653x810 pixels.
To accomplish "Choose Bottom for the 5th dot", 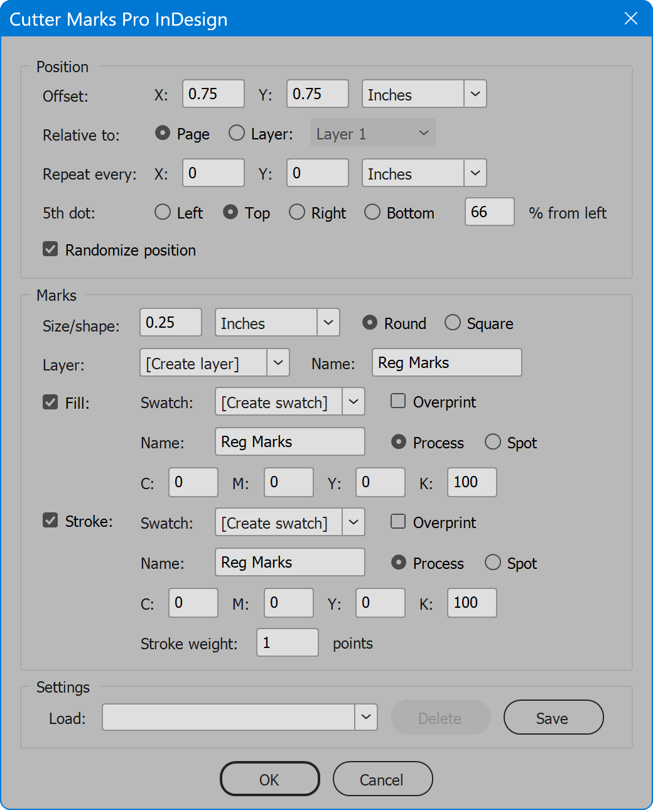I will click(372, 212).
